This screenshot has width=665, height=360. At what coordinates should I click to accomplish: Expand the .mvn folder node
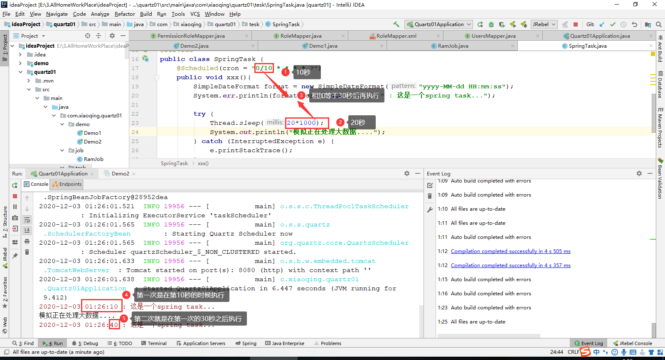click(x=29, y=80)
